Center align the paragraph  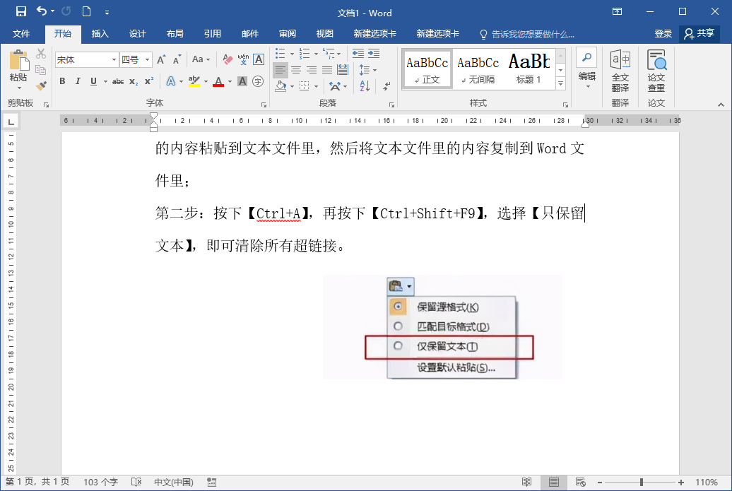296,70
